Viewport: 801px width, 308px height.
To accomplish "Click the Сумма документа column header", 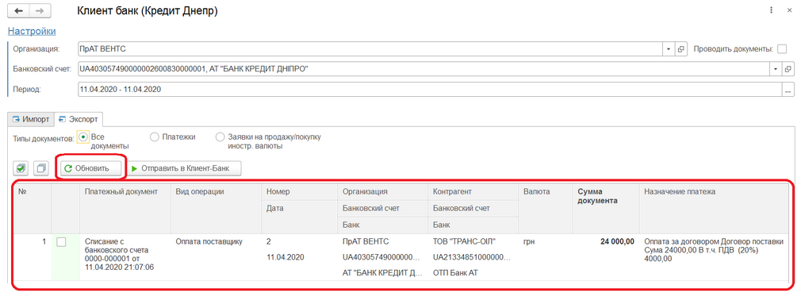I will [x=606, y=209].
